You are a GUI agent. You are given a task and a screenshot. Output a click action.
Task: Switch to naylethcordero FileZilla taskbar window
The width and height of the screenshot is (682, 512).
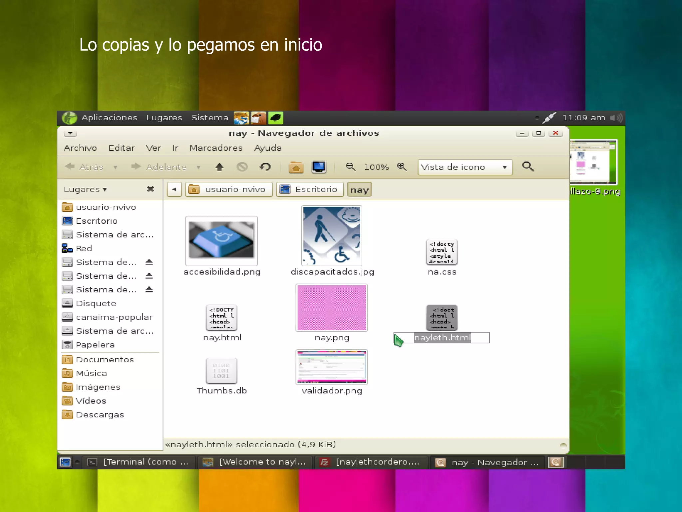[371, 462]
